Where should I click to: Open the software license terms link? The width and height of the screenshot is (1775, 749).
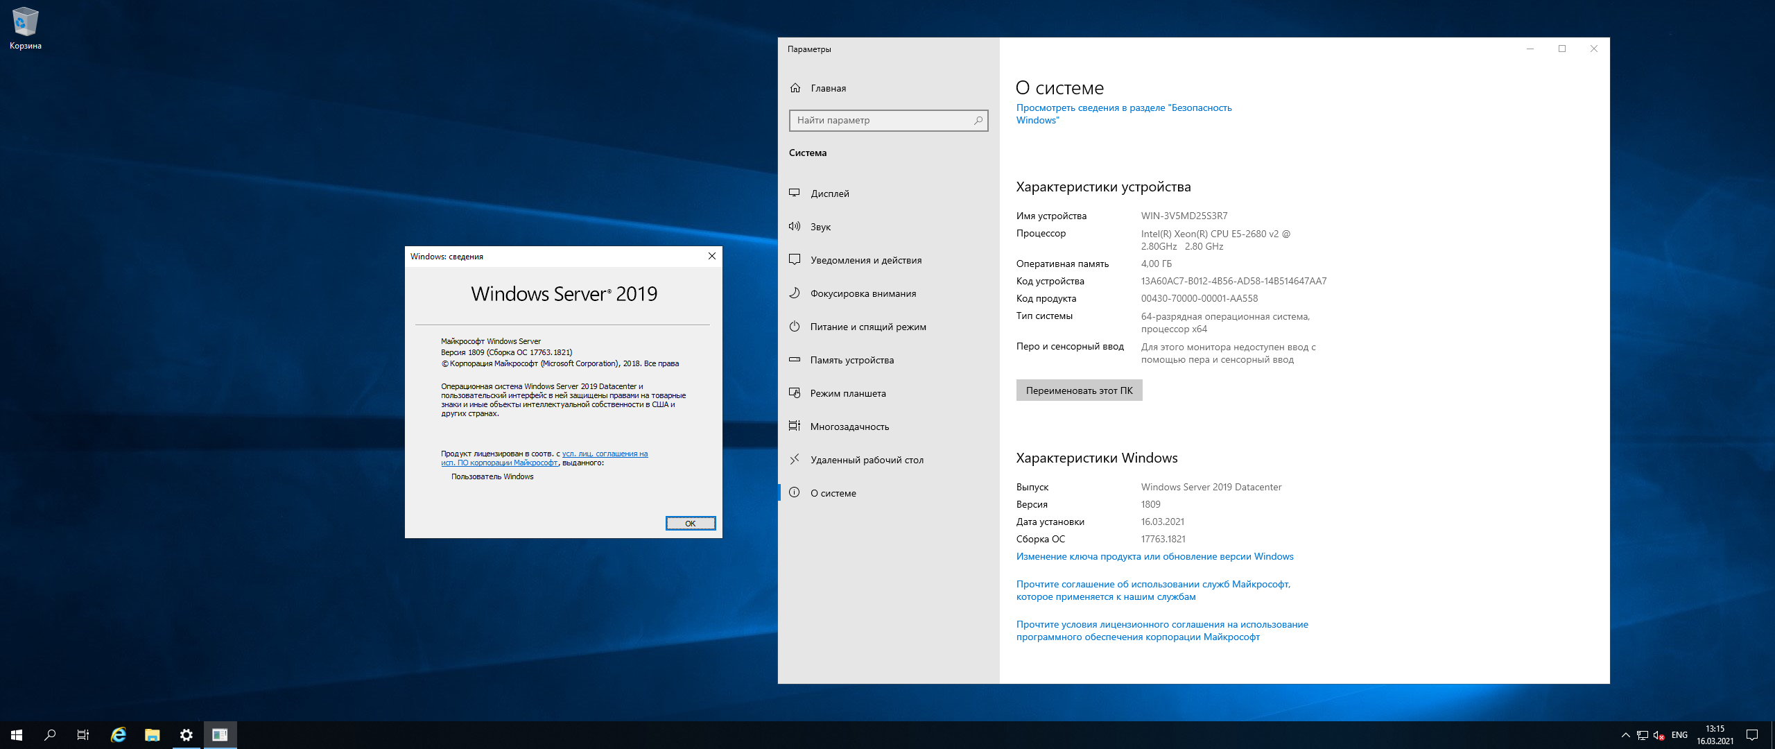1162,631
